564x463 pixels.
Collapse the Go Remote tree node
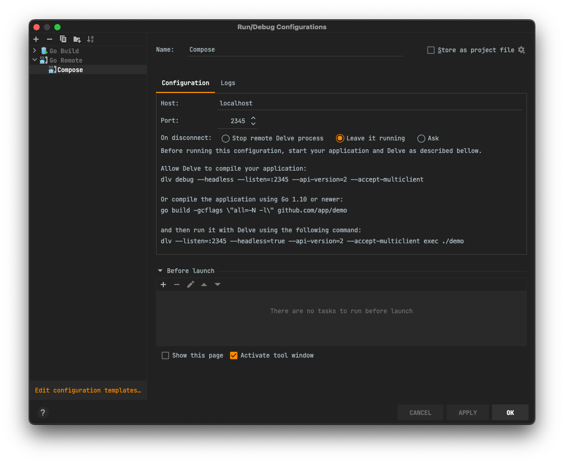click(34, 60)
